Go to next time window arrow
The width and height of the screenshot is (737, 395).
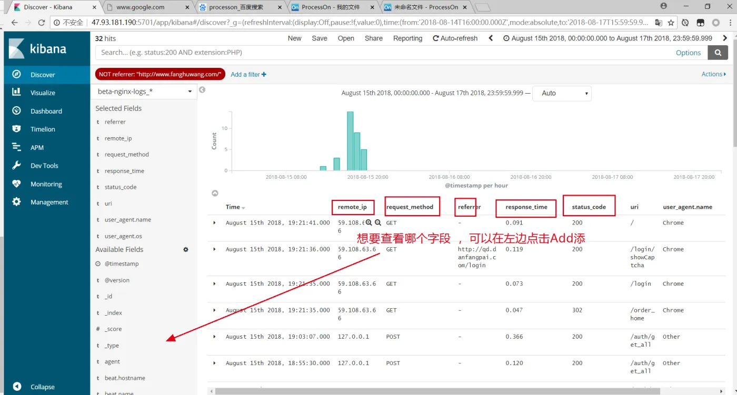725,38
